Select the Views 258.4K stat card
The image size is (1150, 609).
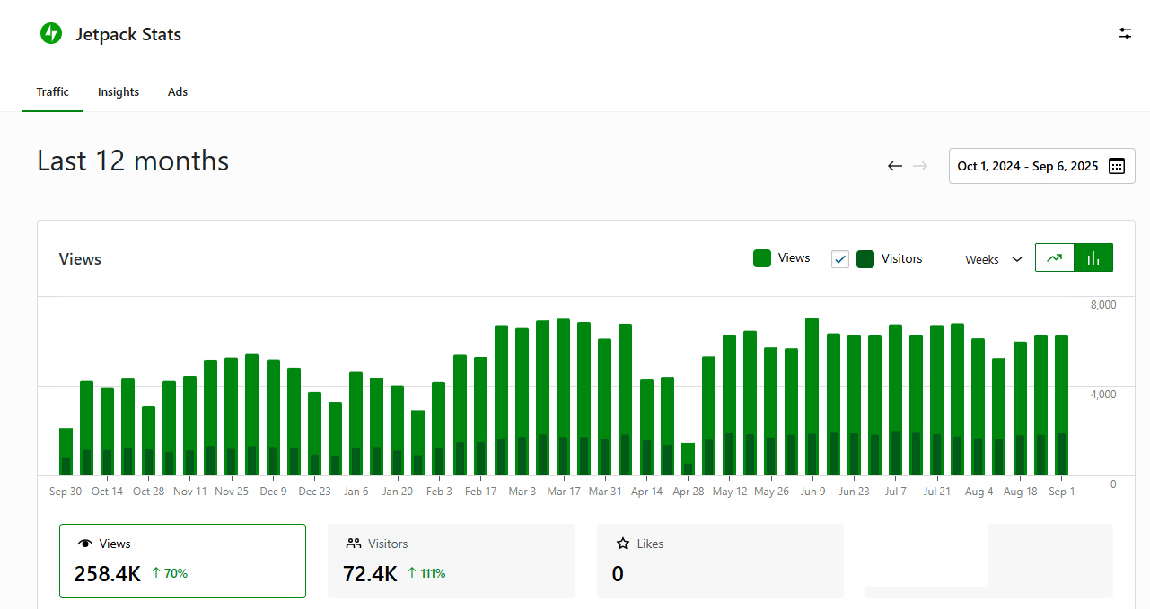pyautogui.click(x=182, y=561)
